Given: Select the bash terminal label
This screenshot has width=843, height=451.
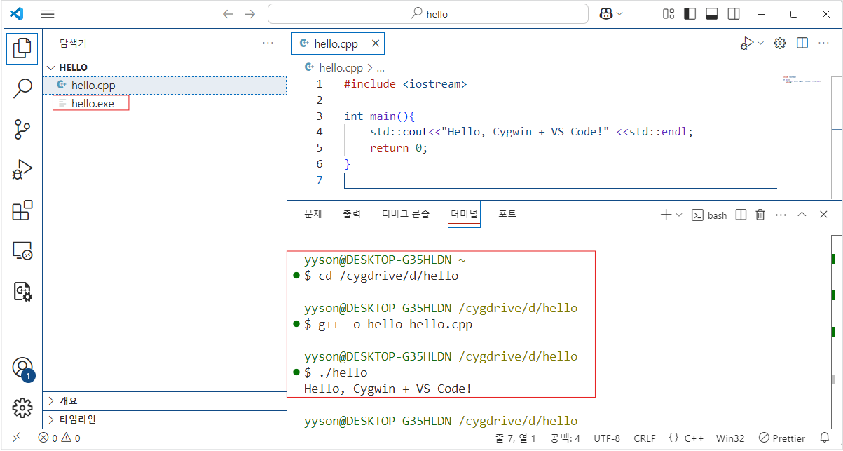Looking at the screenshot, I should pos(709,215).
